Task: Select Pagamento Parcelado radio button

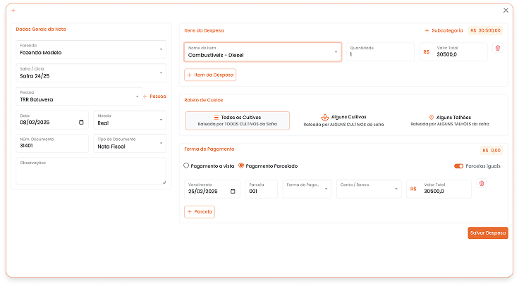Action: tap(241, 166)
